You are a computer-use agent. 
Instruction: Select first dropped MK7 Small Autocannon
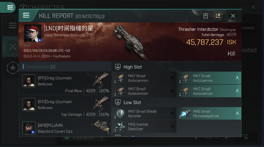click(x=209, y=78)
